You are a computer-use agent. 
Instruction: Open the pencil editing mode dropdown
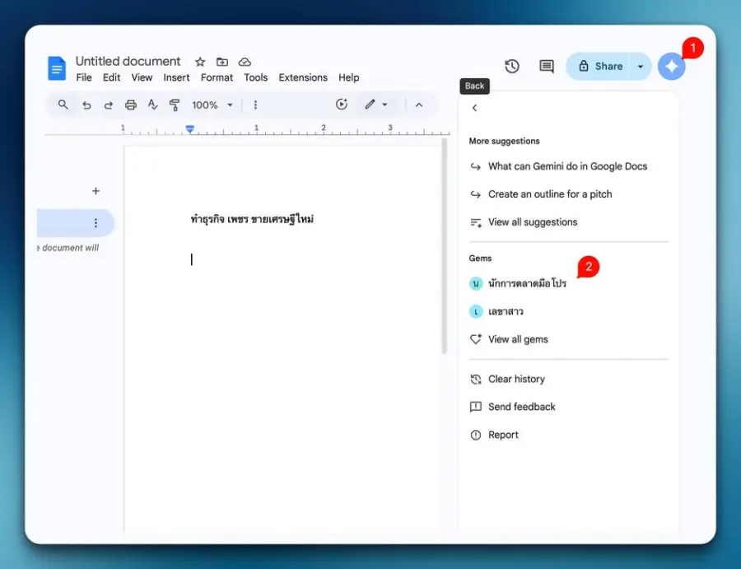376,105
